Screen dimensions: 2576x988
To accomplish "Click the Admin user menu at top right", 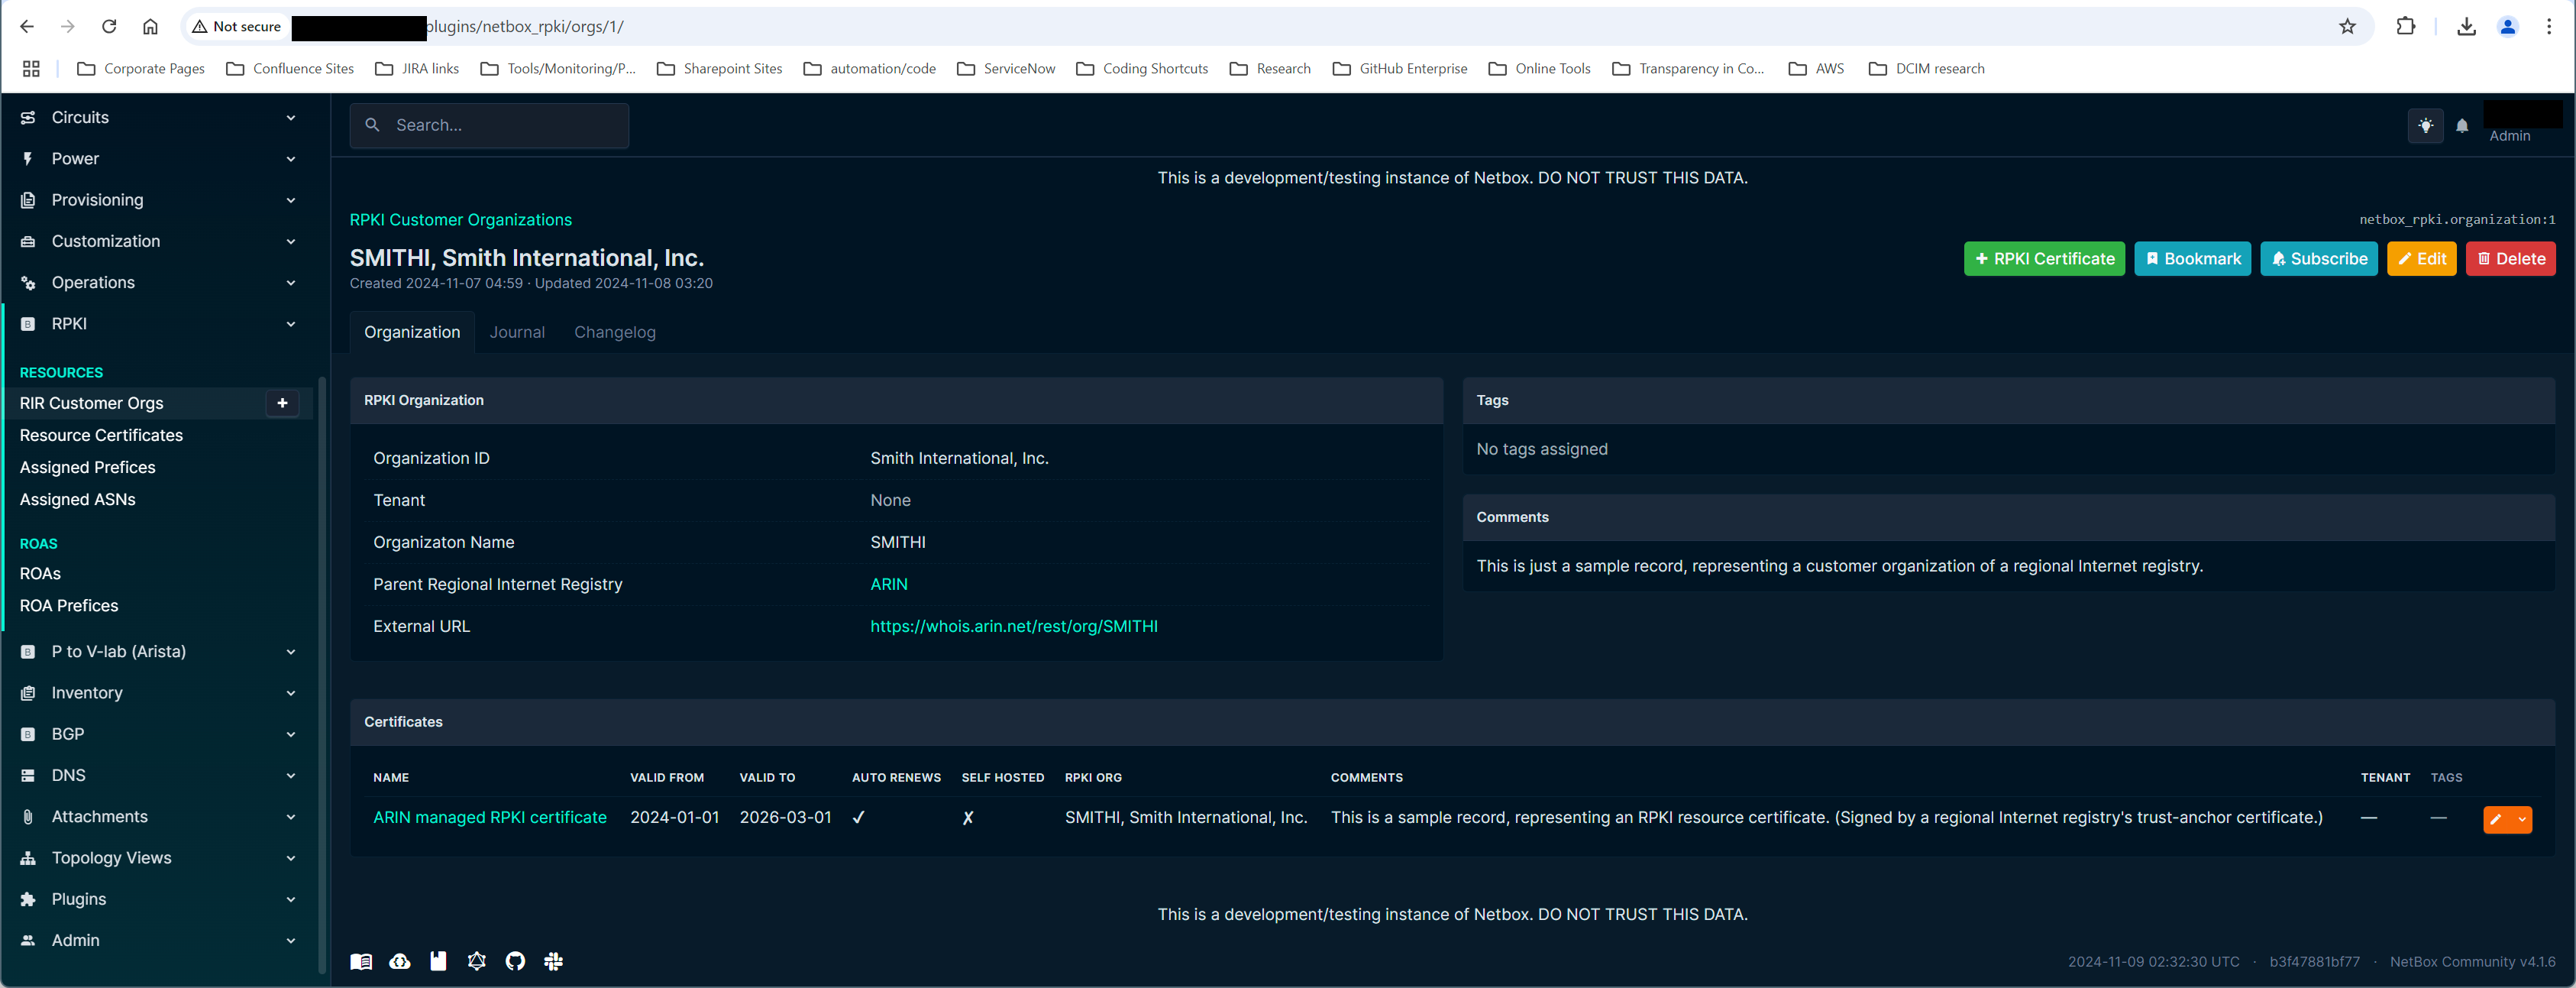I will tap(2521, 124).
